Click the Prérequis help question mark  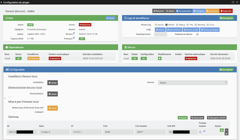tap(74, 38)
